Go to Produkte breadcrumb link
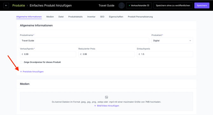Viewport: 213px width, 115px height. click(x=19, y=6)
